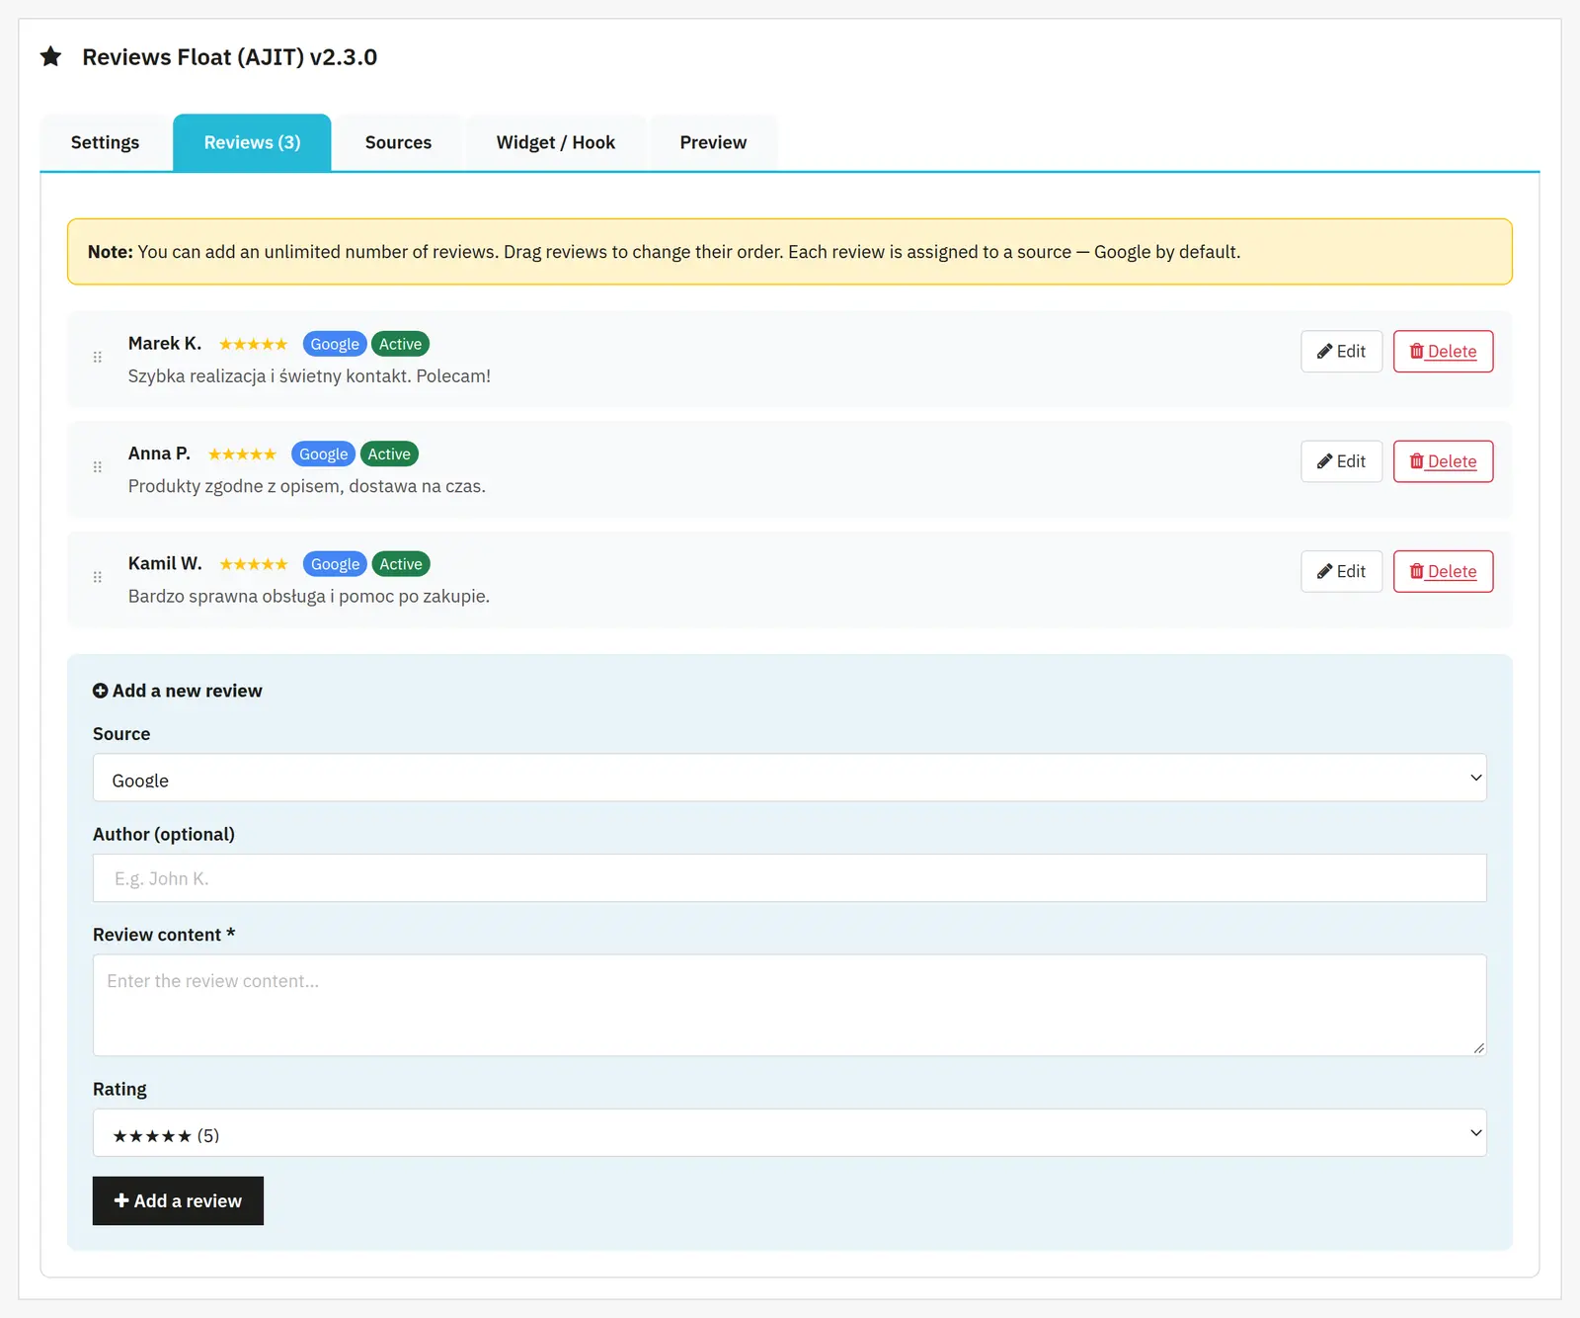Open the Preview tab
The width and height of the screenshot is (1580, 1318).
point(713,142)
